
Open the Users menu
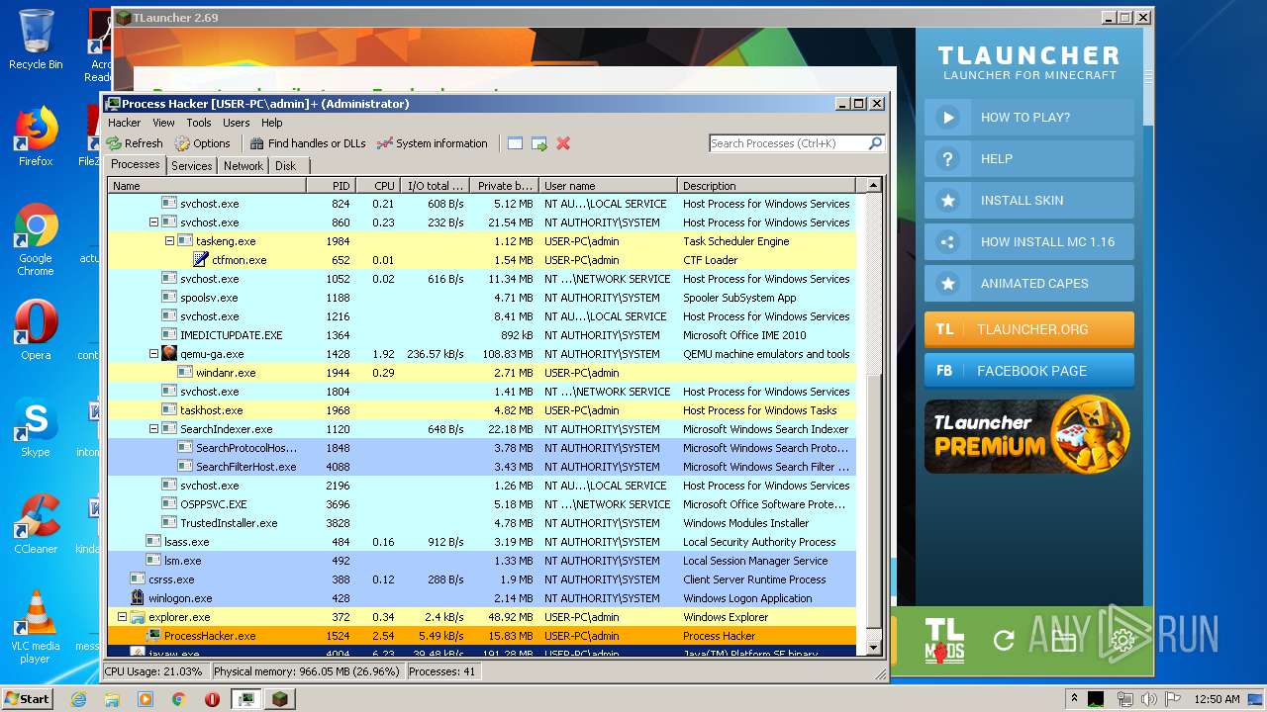[x=237, y=123]
